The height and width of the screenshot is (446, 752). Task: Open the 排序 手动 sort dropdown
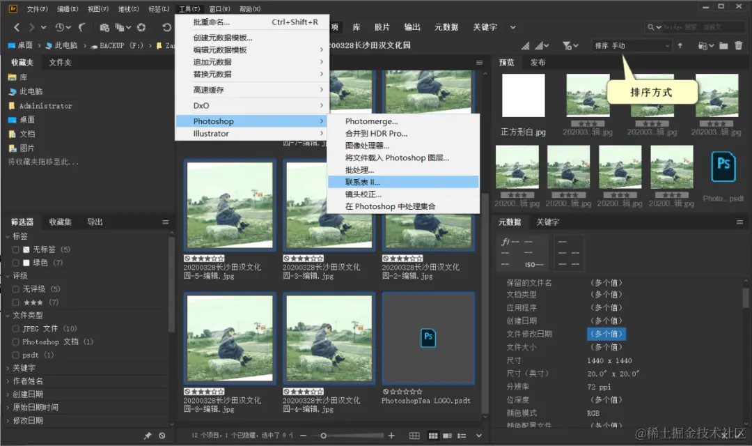point(631,45)
